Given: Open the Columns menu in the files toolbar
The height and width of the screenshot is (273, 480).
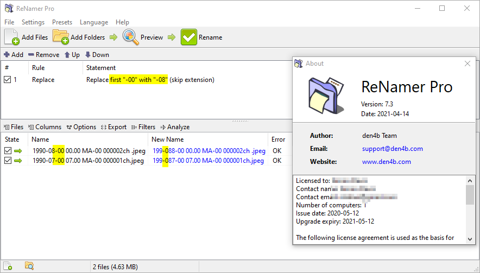Looking at the screenshot, I should coord(45,127).
